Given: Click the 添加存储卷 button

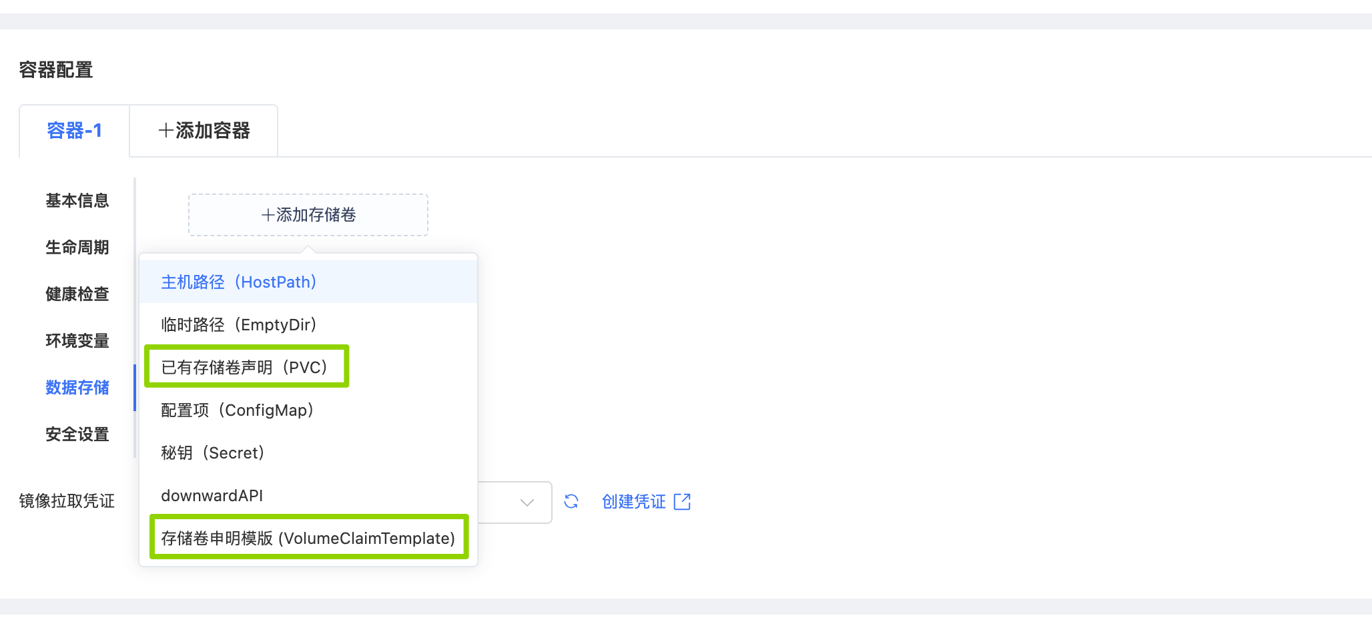Looking at the screenshot, I should point(308,215).
